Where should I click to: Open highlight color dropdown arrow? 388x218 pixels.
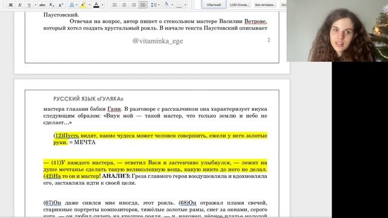tap(89, 5)
